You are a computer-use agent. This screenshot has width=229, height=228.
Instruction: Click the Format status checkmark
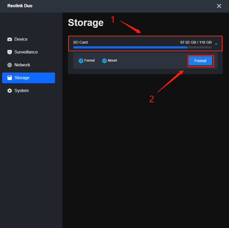click(x=81, y=60)
